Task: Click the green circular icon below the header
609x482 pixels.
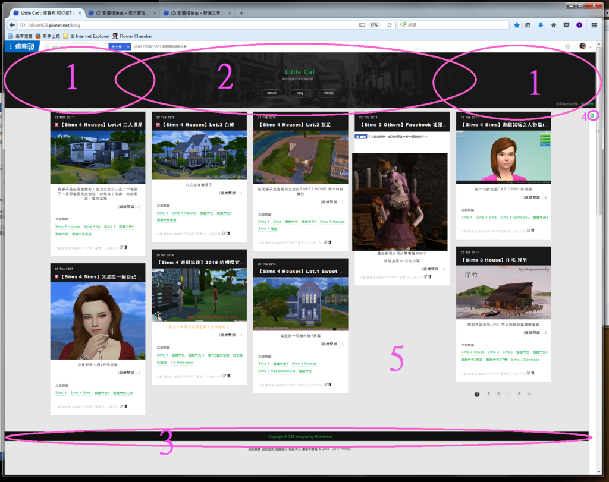Action: pos(592,115)
